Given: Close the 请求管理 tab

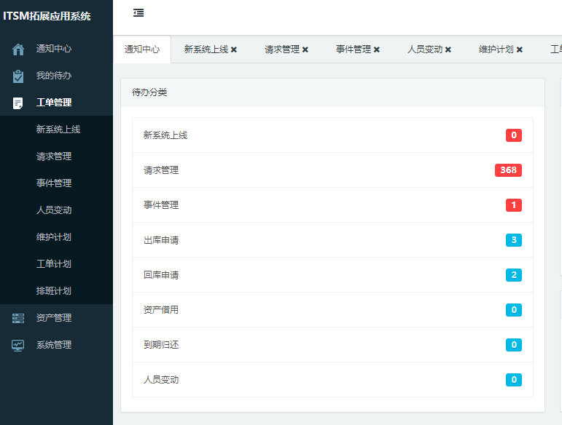Looking at the screenshot, I should pos(305,49).
